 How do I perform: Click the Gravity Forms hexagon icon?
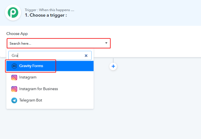[14, 66]
